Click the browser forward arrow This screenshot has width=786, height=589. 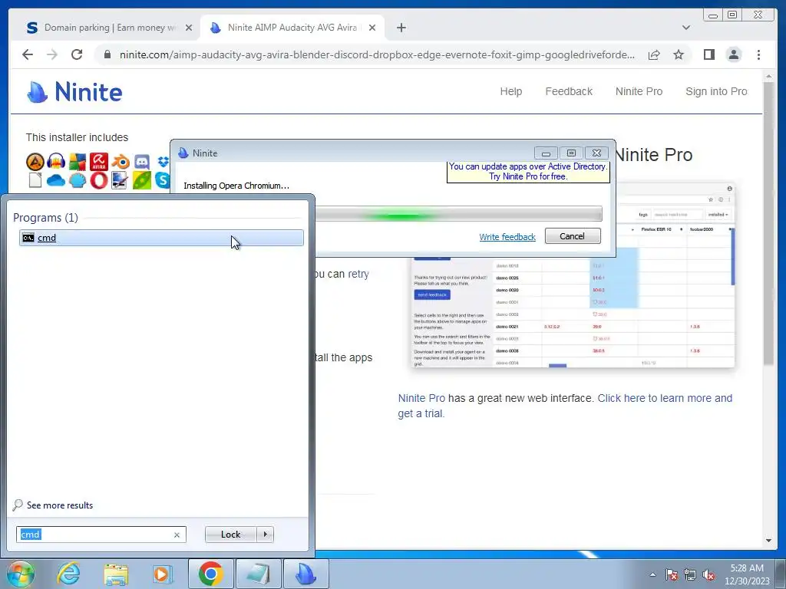52,54
